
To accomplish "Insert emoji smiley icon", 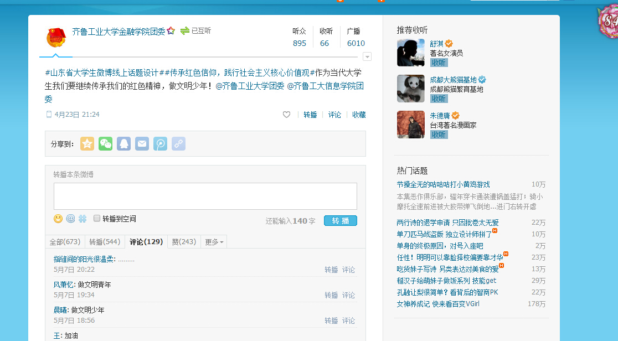I will [58, 219].
